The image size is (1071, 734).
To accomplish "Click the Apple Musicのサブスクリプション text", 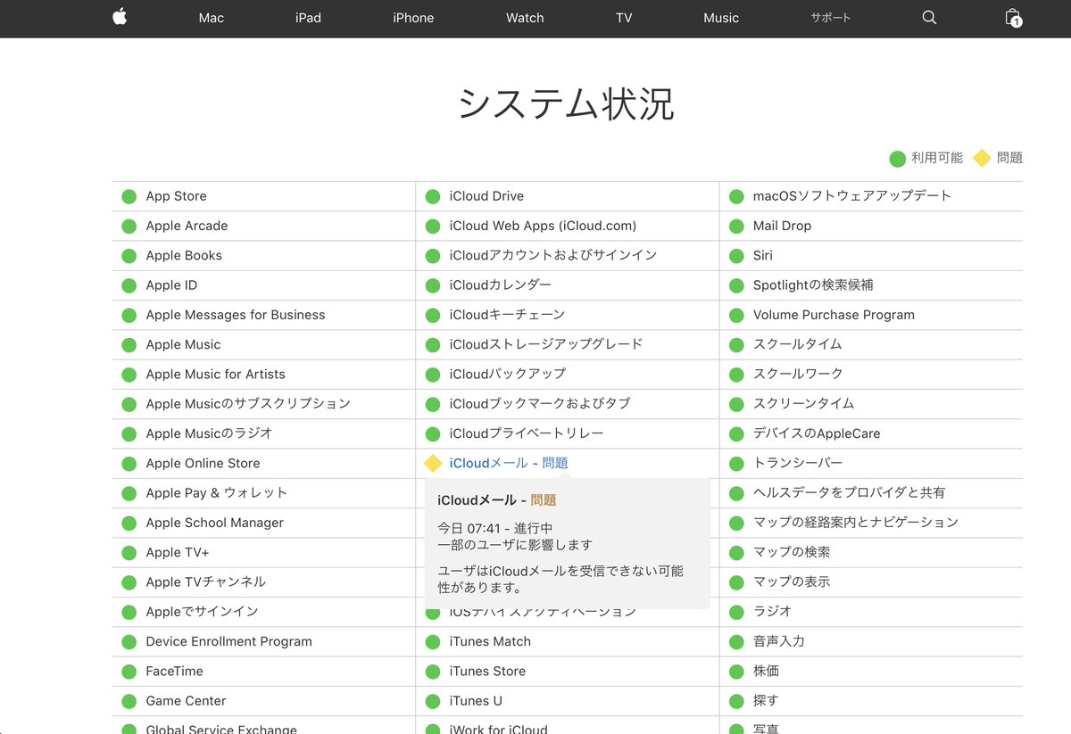I will pos(248,403).
